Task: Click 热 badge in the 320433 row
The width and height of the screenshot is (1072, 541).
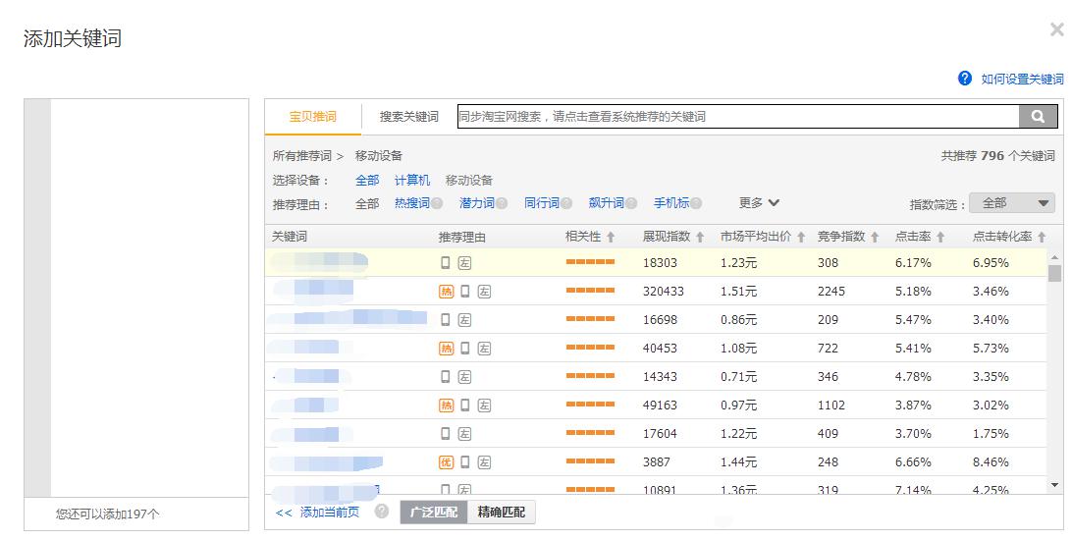Action: [x=446, y=292]
